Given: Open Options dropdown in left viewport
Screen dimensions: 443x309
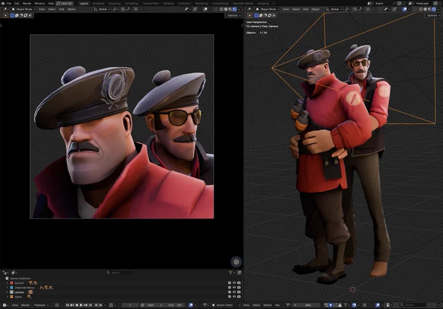Looking at the screenshot, I should click(235, 15).
